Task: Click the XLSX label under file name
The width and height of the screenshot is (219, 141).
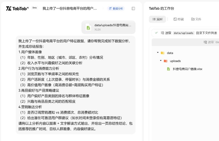Action: pyautogui.click(x=98, y=30)
